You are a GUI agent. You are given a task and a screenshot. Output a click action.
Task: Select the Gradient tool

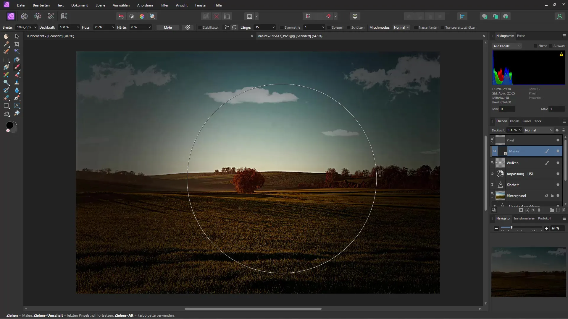click(6, 67)
